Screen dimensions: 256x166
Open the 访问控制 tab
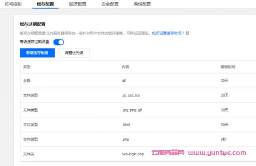coord(13,4)
